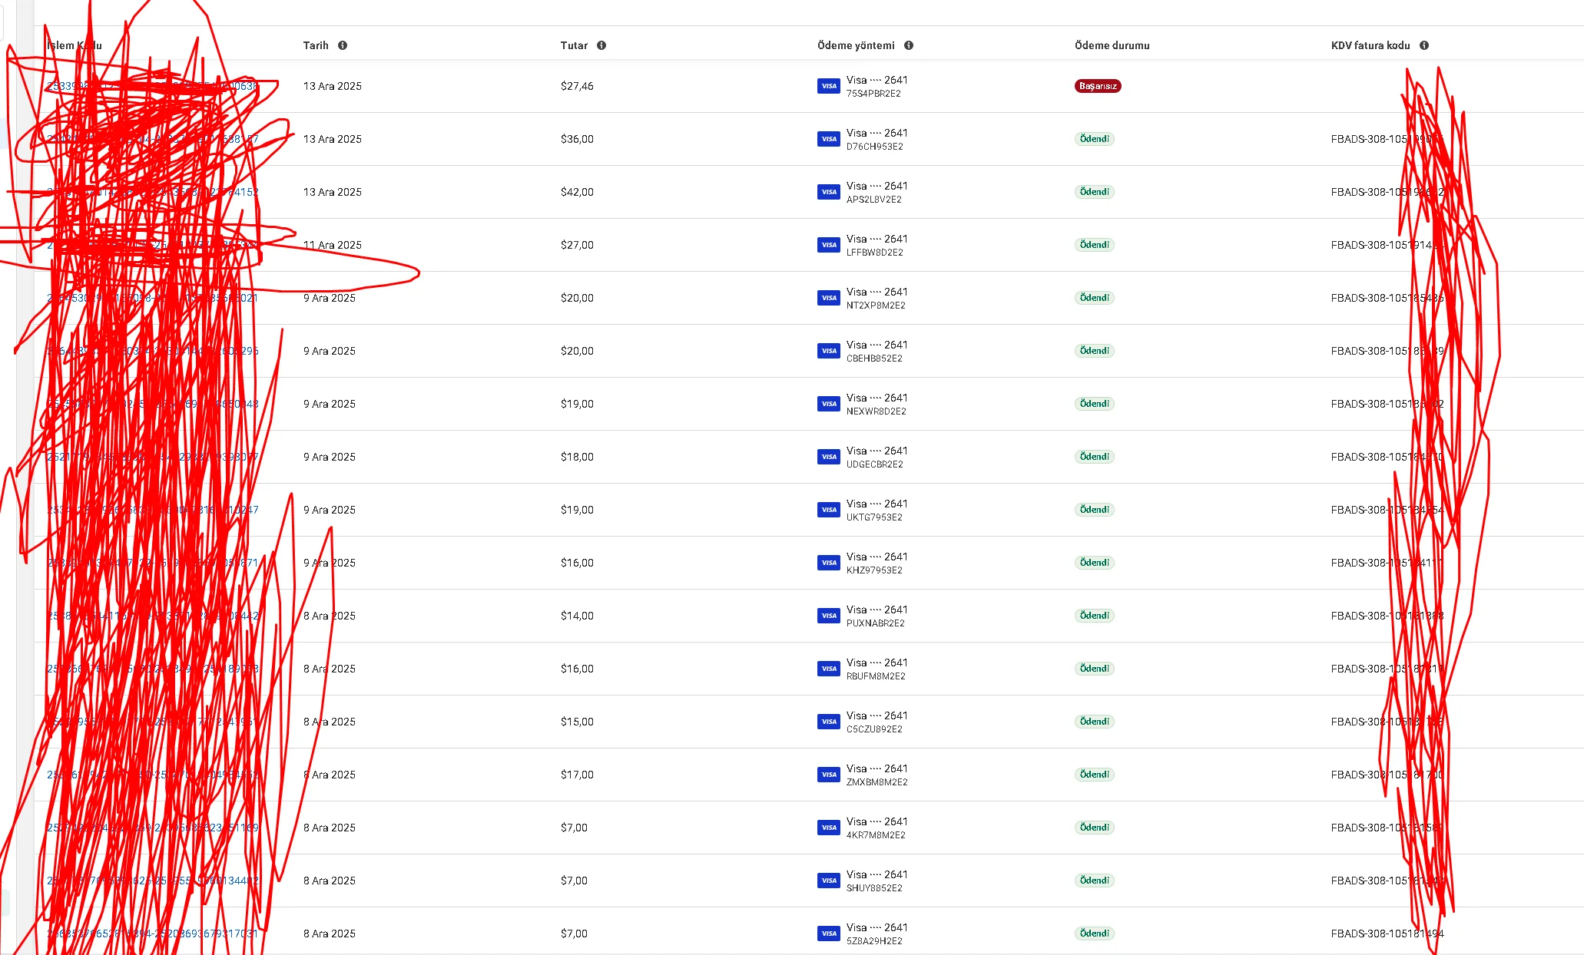1584x955 pixels.
Task: Select Visa icon for the $42,00 payment
Action: pos(828,192)
